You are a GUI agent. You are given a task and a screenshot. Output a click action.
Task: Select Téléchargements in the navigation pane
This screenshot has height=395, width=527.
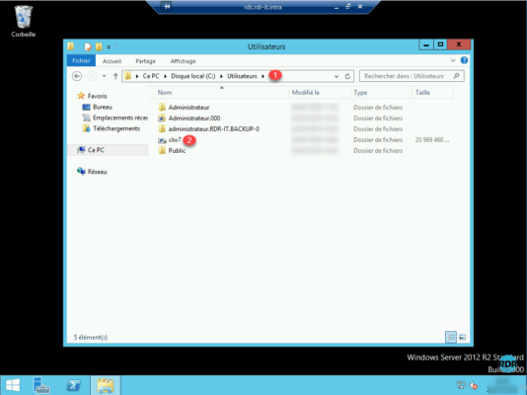pyautogui.click(x=115, y=128)
